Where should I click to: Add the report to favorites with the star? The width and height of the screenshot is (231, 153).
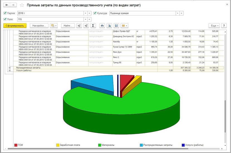(x=22, y=5)
